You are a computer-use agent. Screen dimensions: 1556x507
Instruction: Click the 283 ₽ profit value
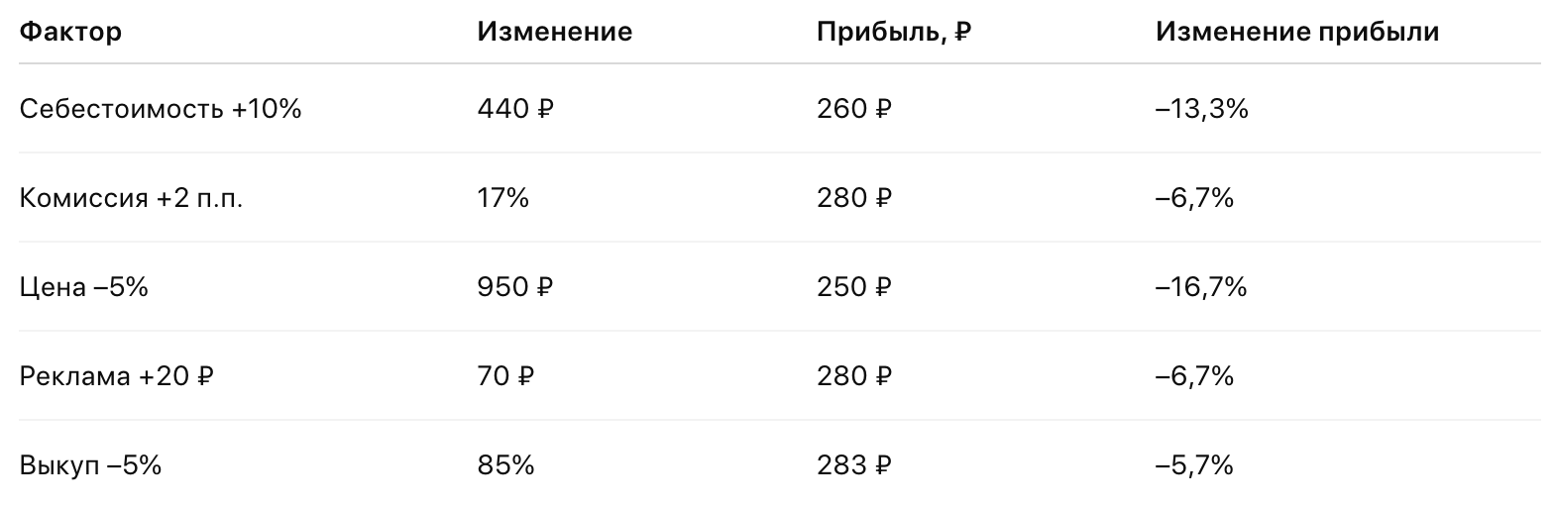[853, 465]
